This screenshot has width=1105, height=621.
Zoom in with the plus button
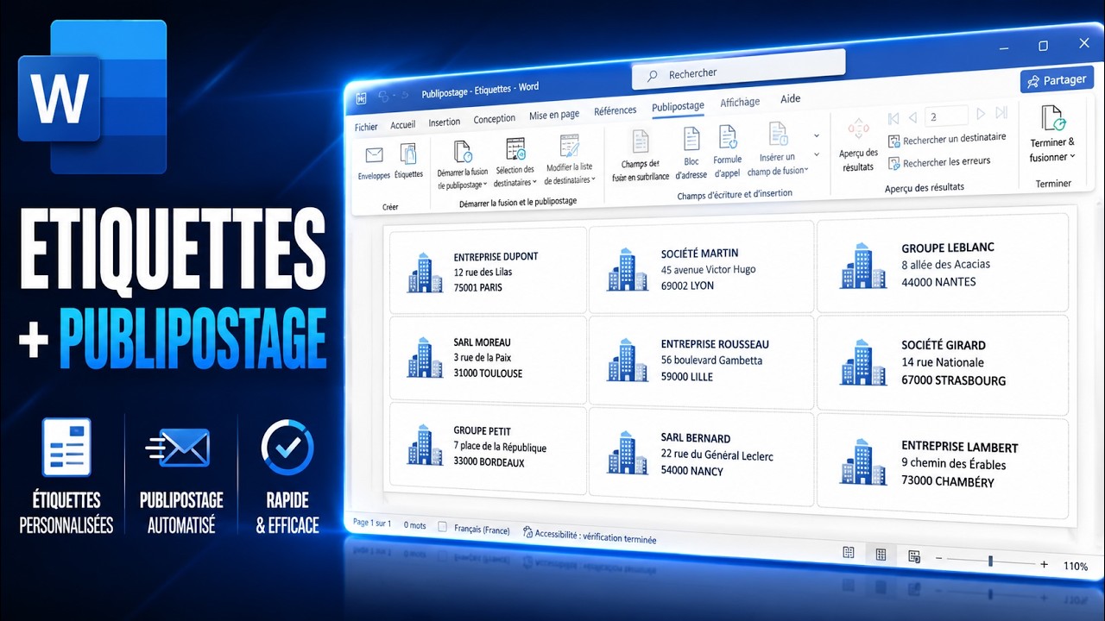pos(1044,565)
